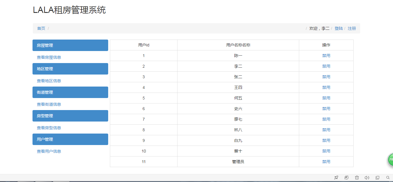Disable user 史六 with 禁用
Screen dimensions: 393x182
(326, 109)
